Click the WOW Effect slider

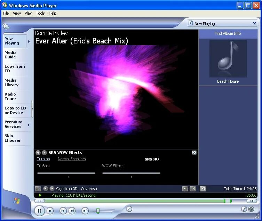tap(131, 173)
